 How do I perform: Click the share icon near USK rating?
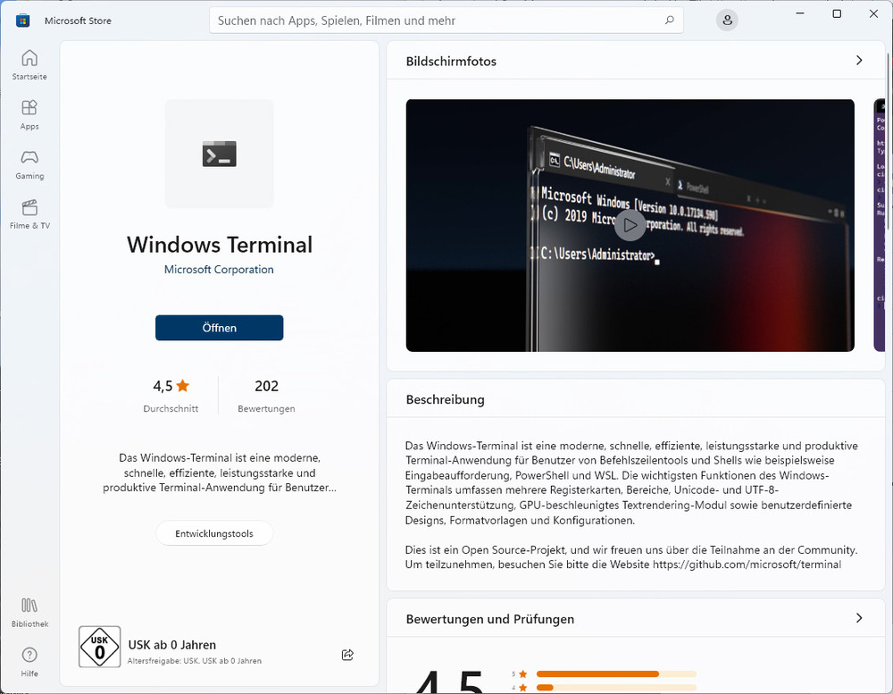(347, 655)
